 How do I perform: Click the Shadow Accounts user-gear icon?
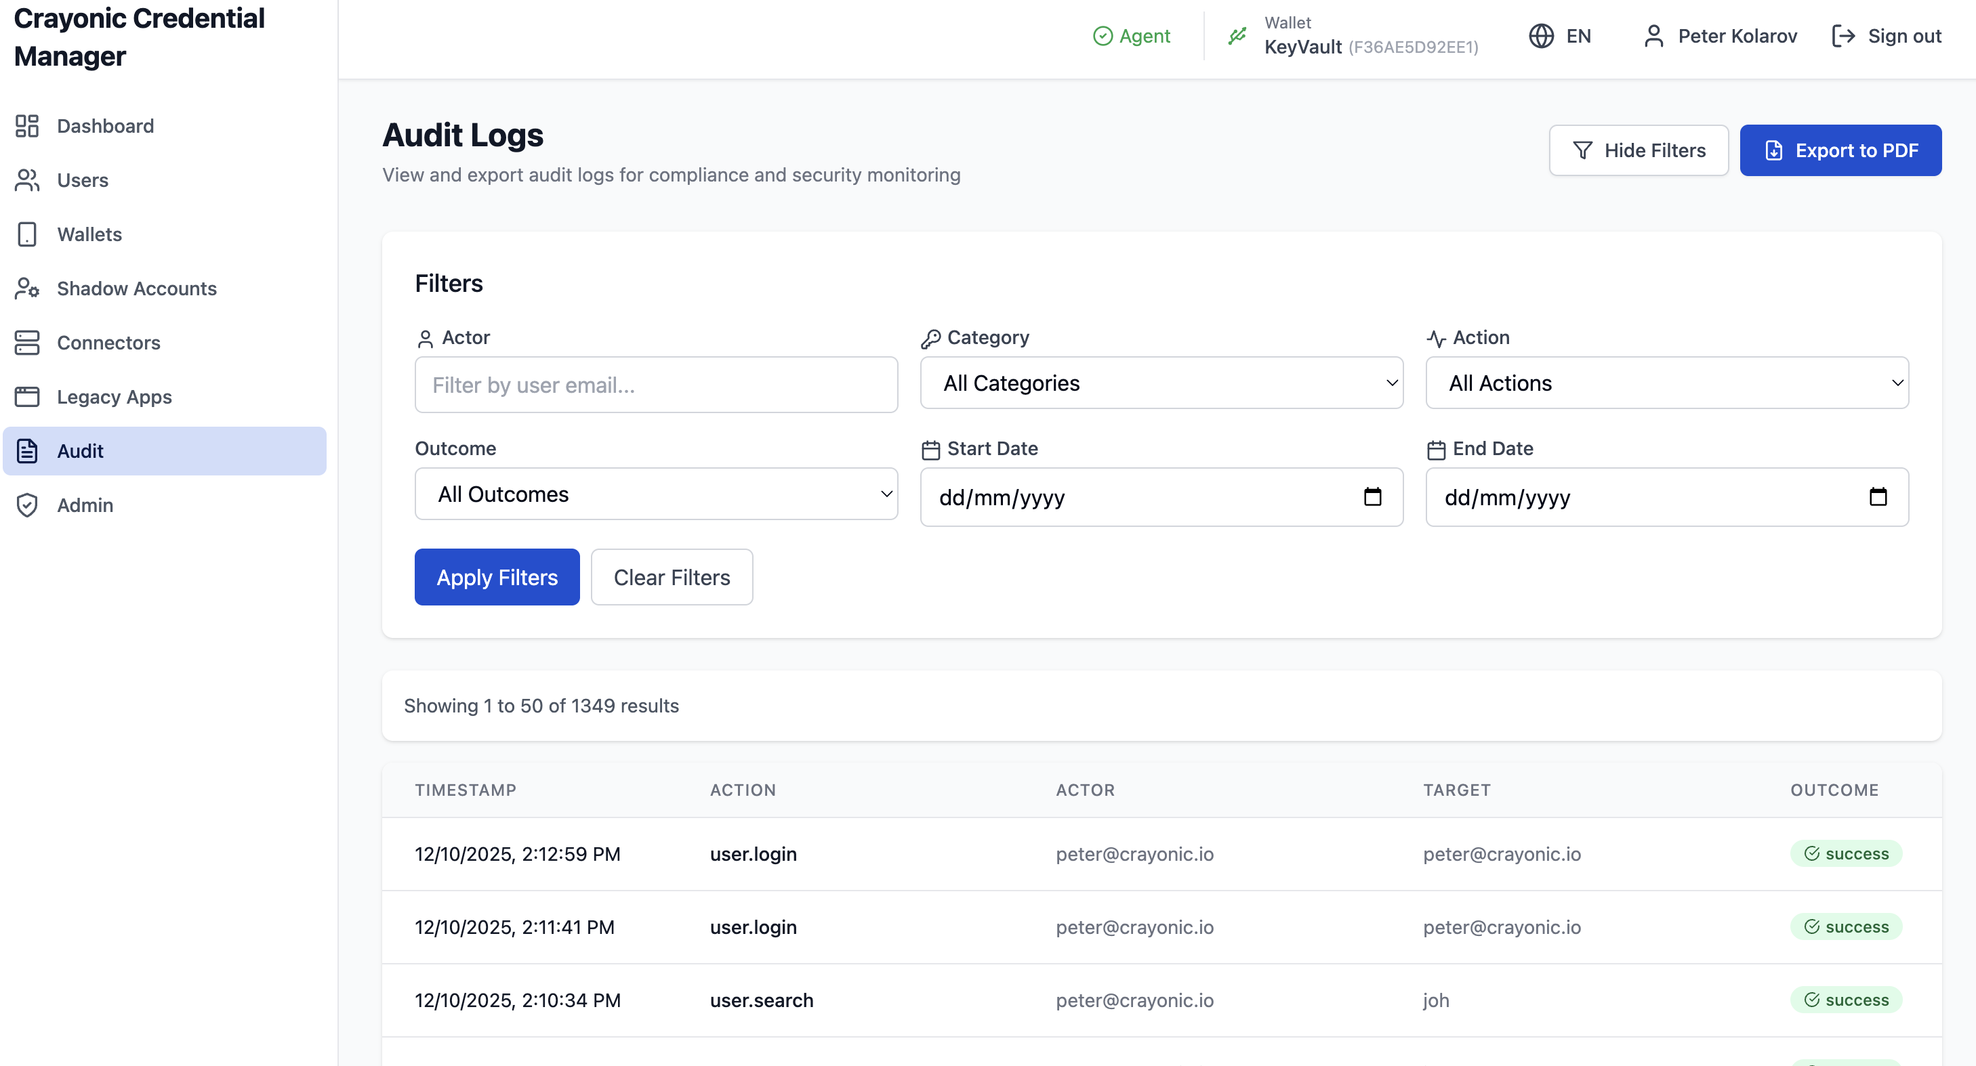tap(27, 289)
